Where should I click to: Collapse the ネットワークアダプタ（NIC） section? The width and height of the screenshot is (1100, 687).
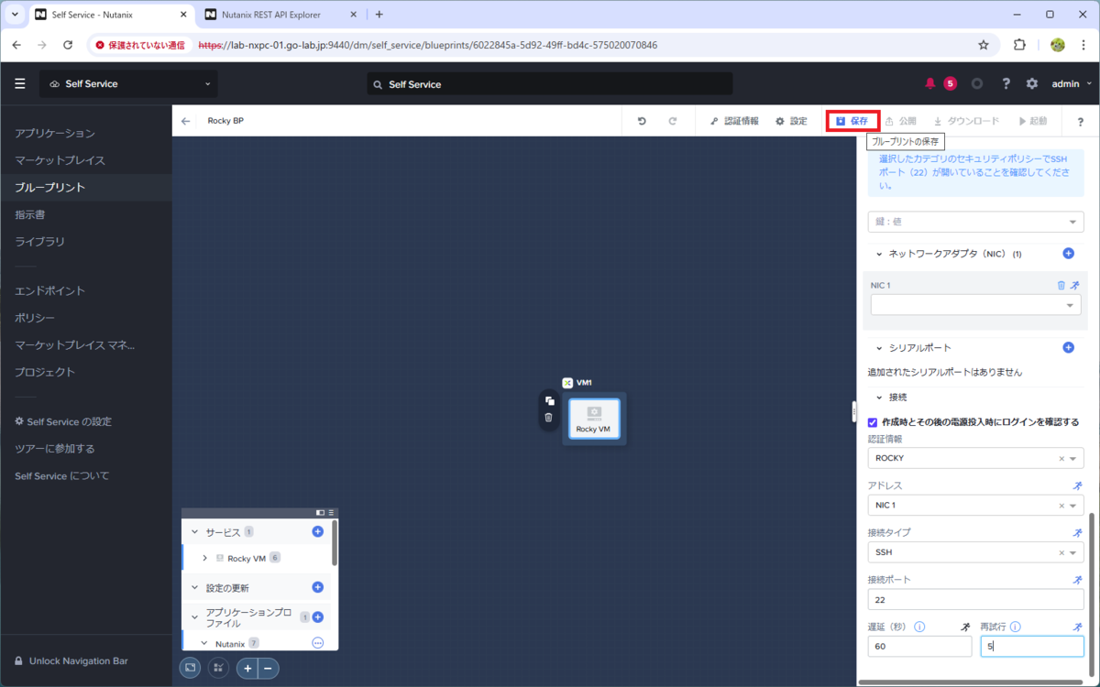click(x=879, y=254)
